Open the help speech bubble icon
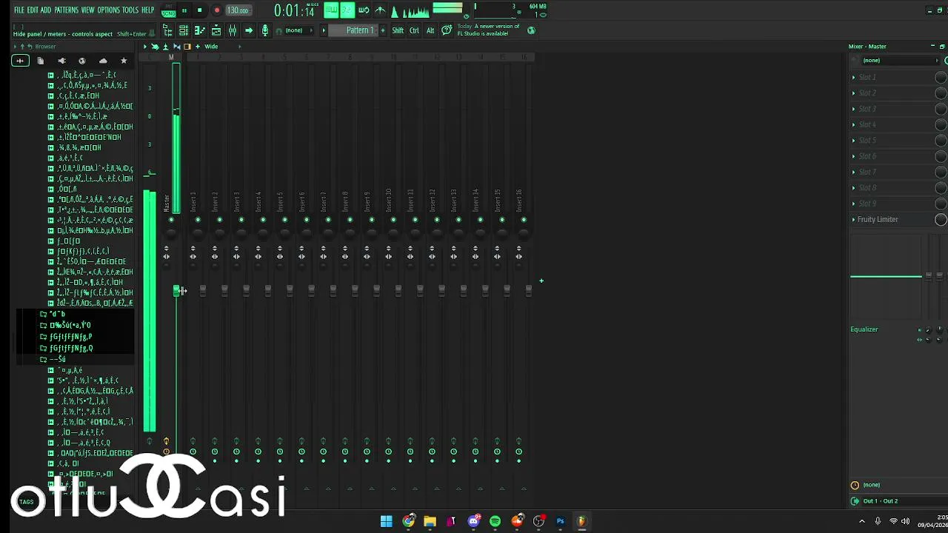Image resolution: width=948 pixels, height=533 pixels. click(447, 30)
